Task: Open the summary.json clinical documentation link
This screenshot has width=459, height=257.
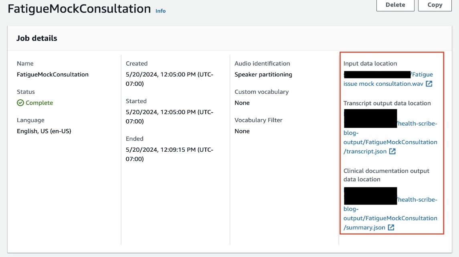Action: click(x=390, y=213)
